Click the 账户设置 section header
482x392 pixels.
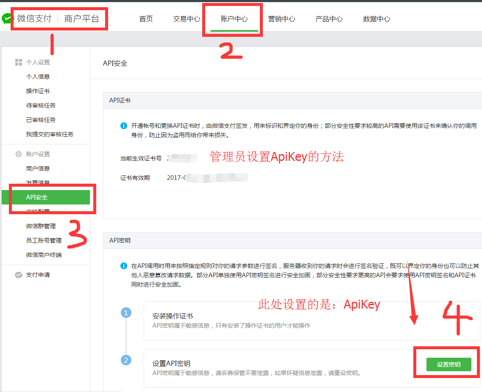[38, 154]
